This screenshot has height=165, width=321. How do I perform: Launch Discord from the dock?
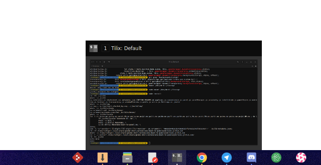[252, 158]
